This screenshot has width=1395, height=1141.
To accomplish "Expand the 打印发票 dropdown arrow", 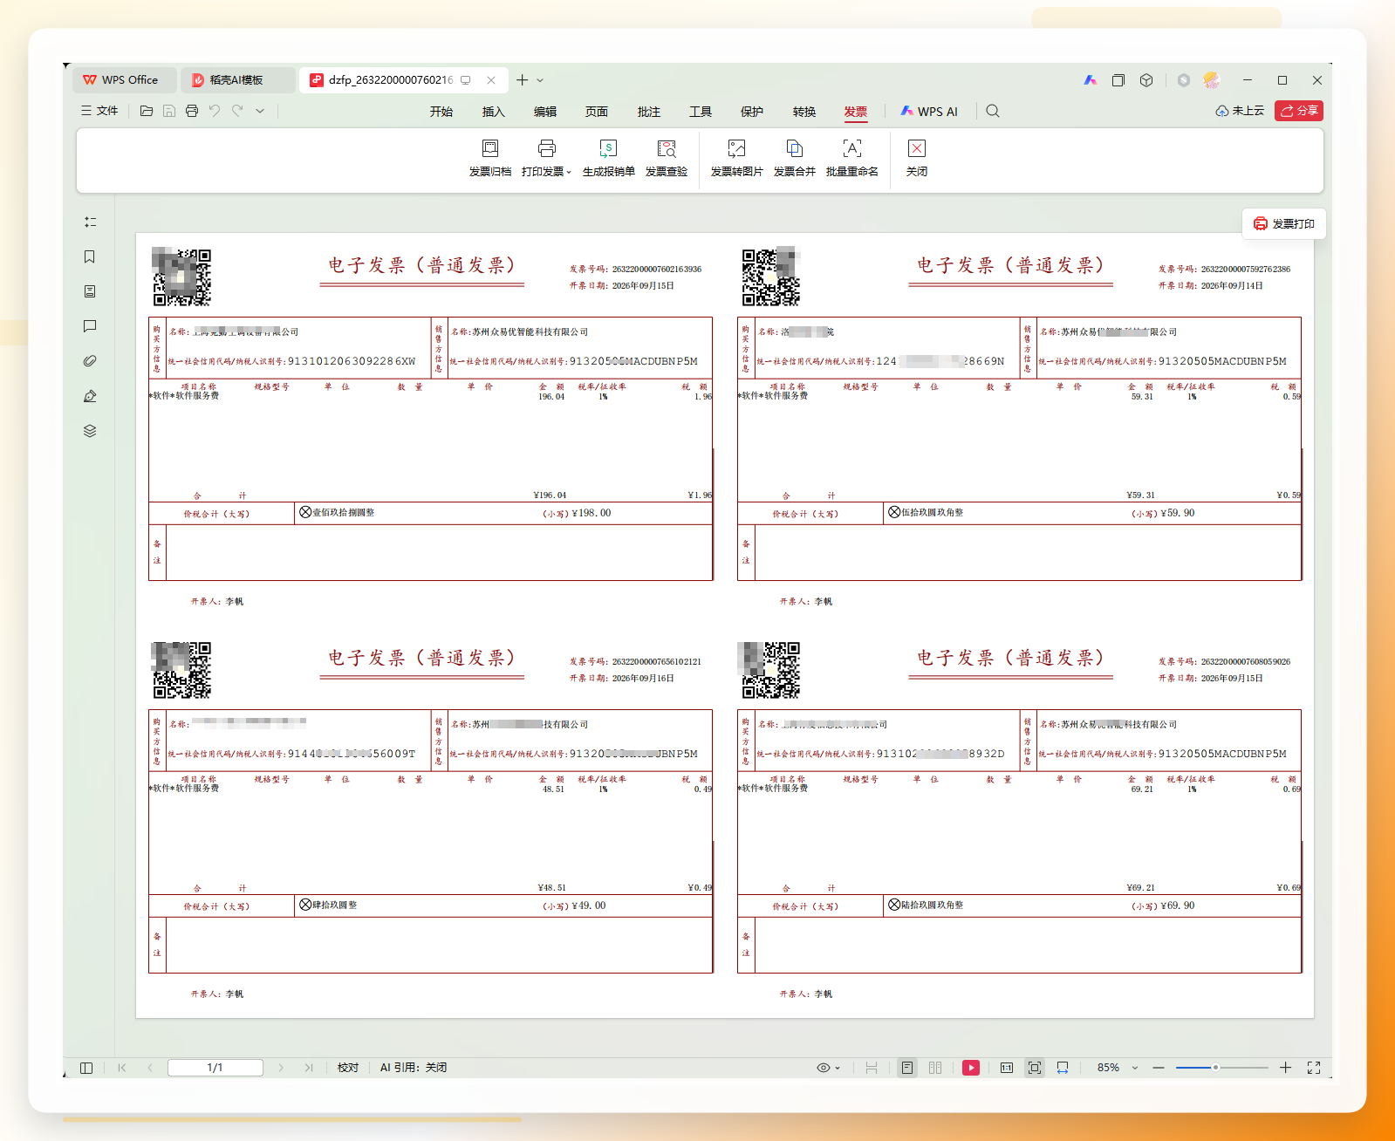I will (569, 173).
